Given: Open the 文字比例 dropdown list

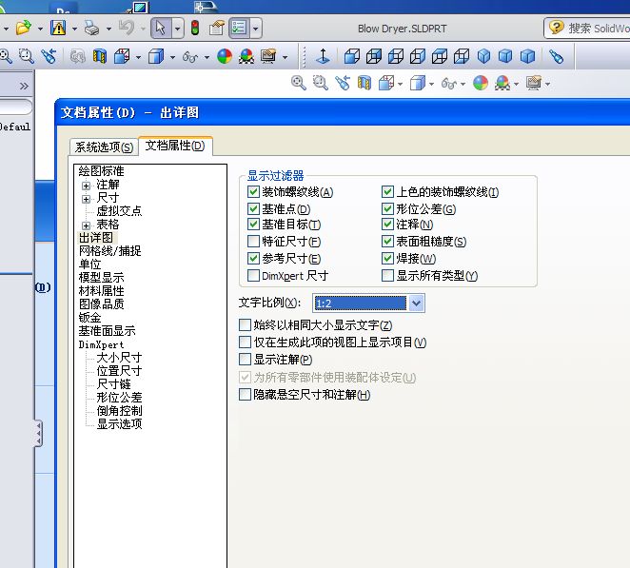Looking at the screenshot, I should (x=415, y=304).
